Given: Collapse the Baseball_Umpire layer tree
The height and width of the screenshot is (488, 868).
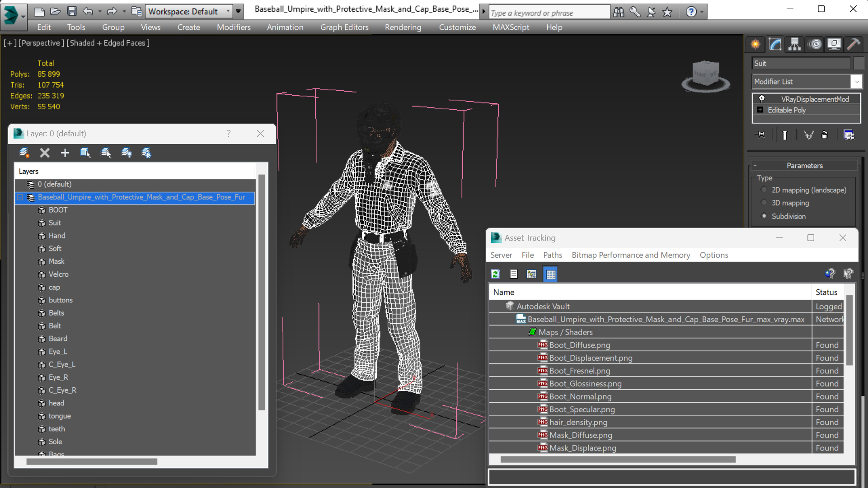Looking at the screenshot, I should coord(20,197).
